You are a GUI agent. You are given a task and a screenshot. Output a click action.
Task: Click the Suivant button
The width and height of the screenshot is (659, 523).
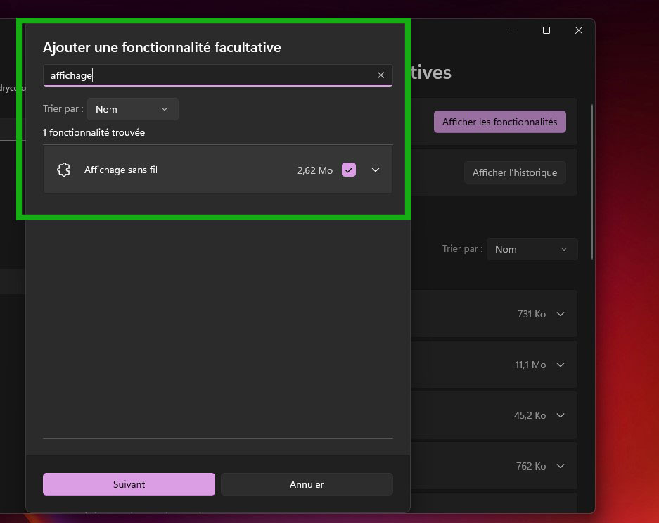tap(129, 484)
